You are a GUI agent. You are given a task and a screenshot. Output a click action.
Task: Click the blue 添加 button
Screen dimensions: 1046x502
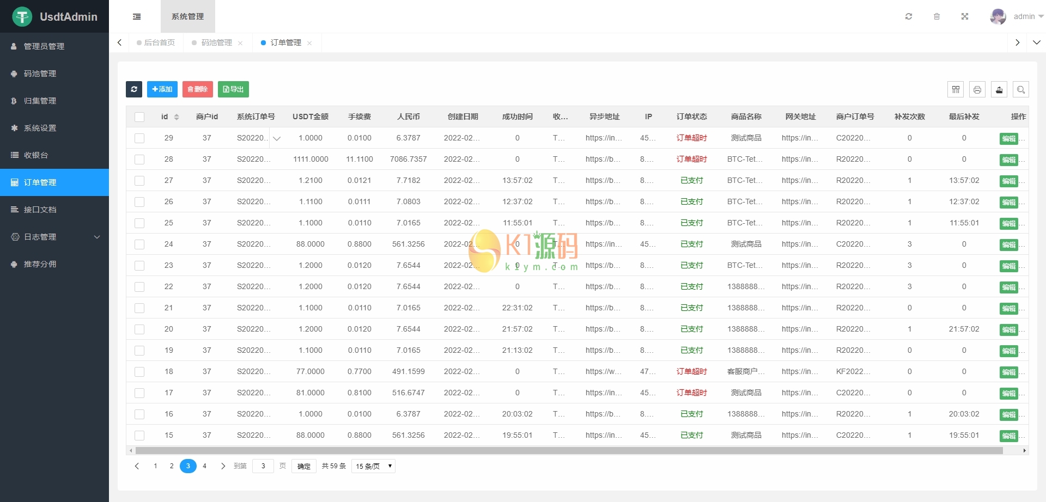(x=162, y=89)
